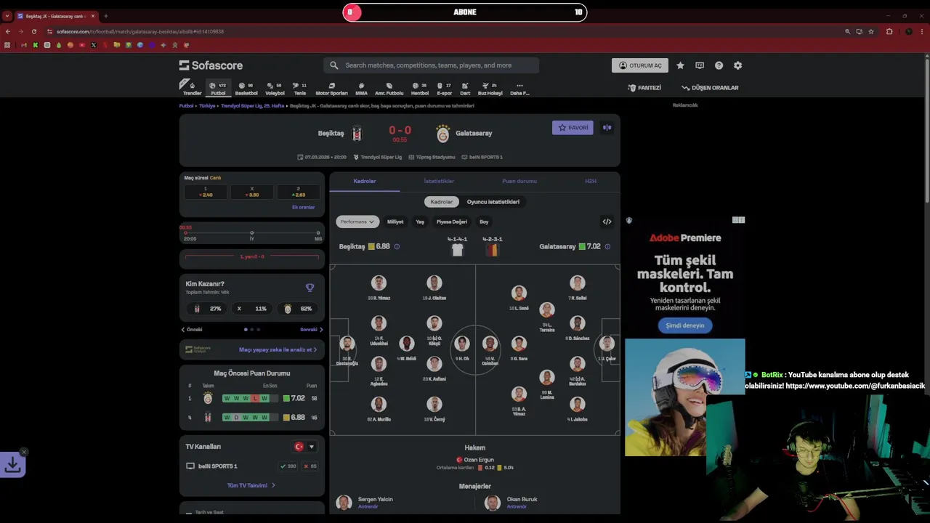Open the Voleybol sport category

[x=275, y=89]
